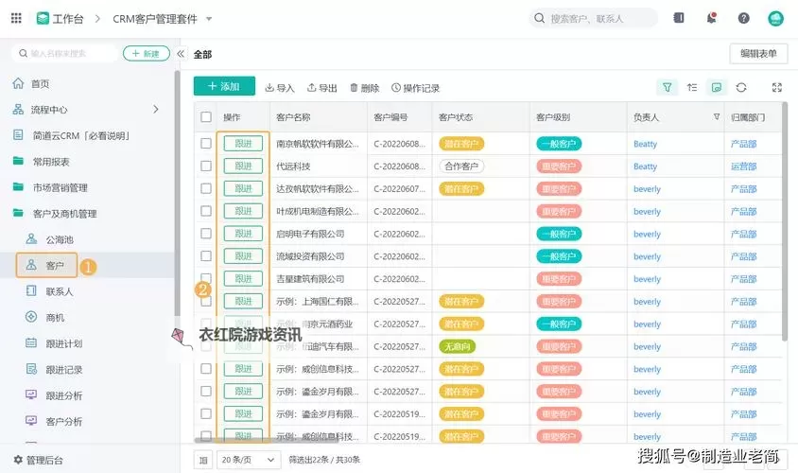798x473 pixels.
Task: Open 操作记录 operation log
Action: pos(415,88)
